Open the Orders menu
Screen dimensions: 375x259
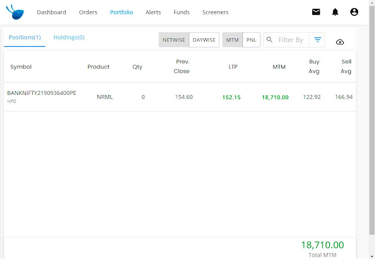(x=88, y=12)
